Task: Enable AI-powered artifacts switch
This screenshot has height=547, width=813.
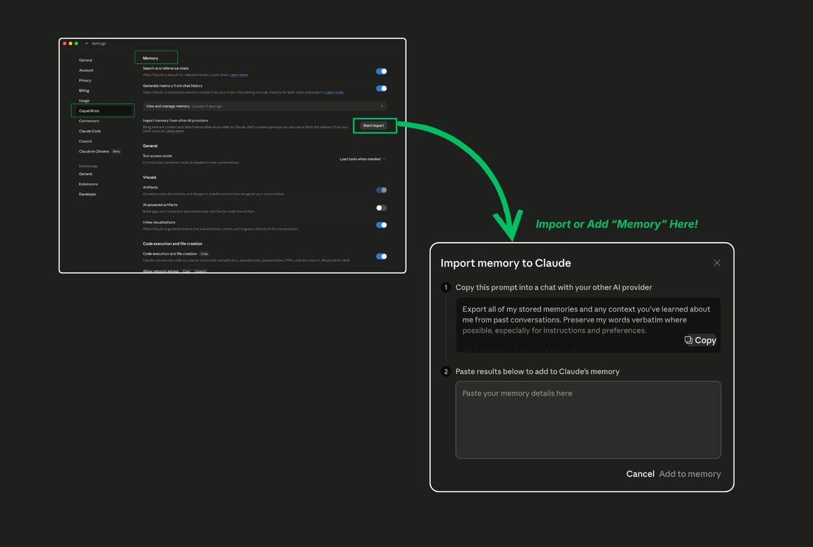Action: (381, 207)
